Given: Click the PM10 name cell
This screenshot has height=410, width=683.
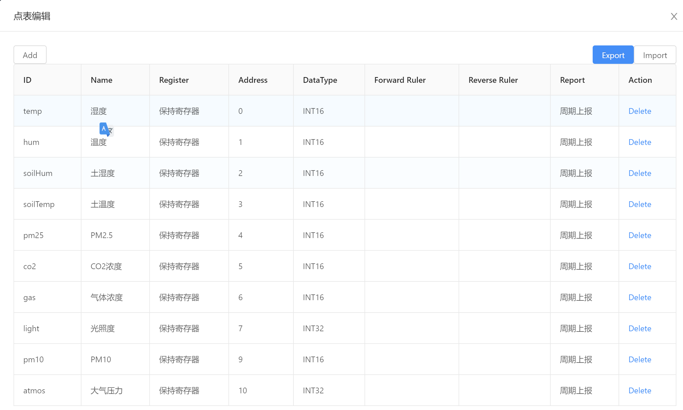Looking at the screenshot, I should tap(101, 359).
